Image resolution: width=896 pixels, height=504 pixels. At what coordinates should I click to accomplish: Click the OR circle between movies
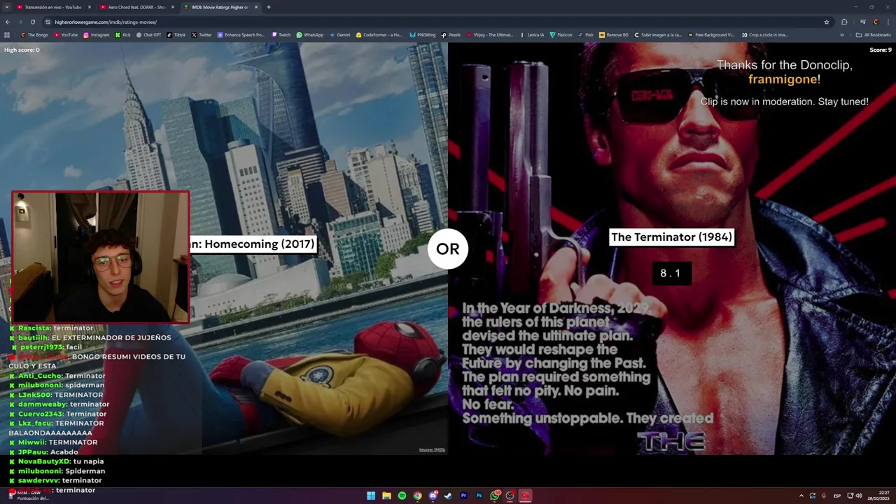tap(448, 248)
